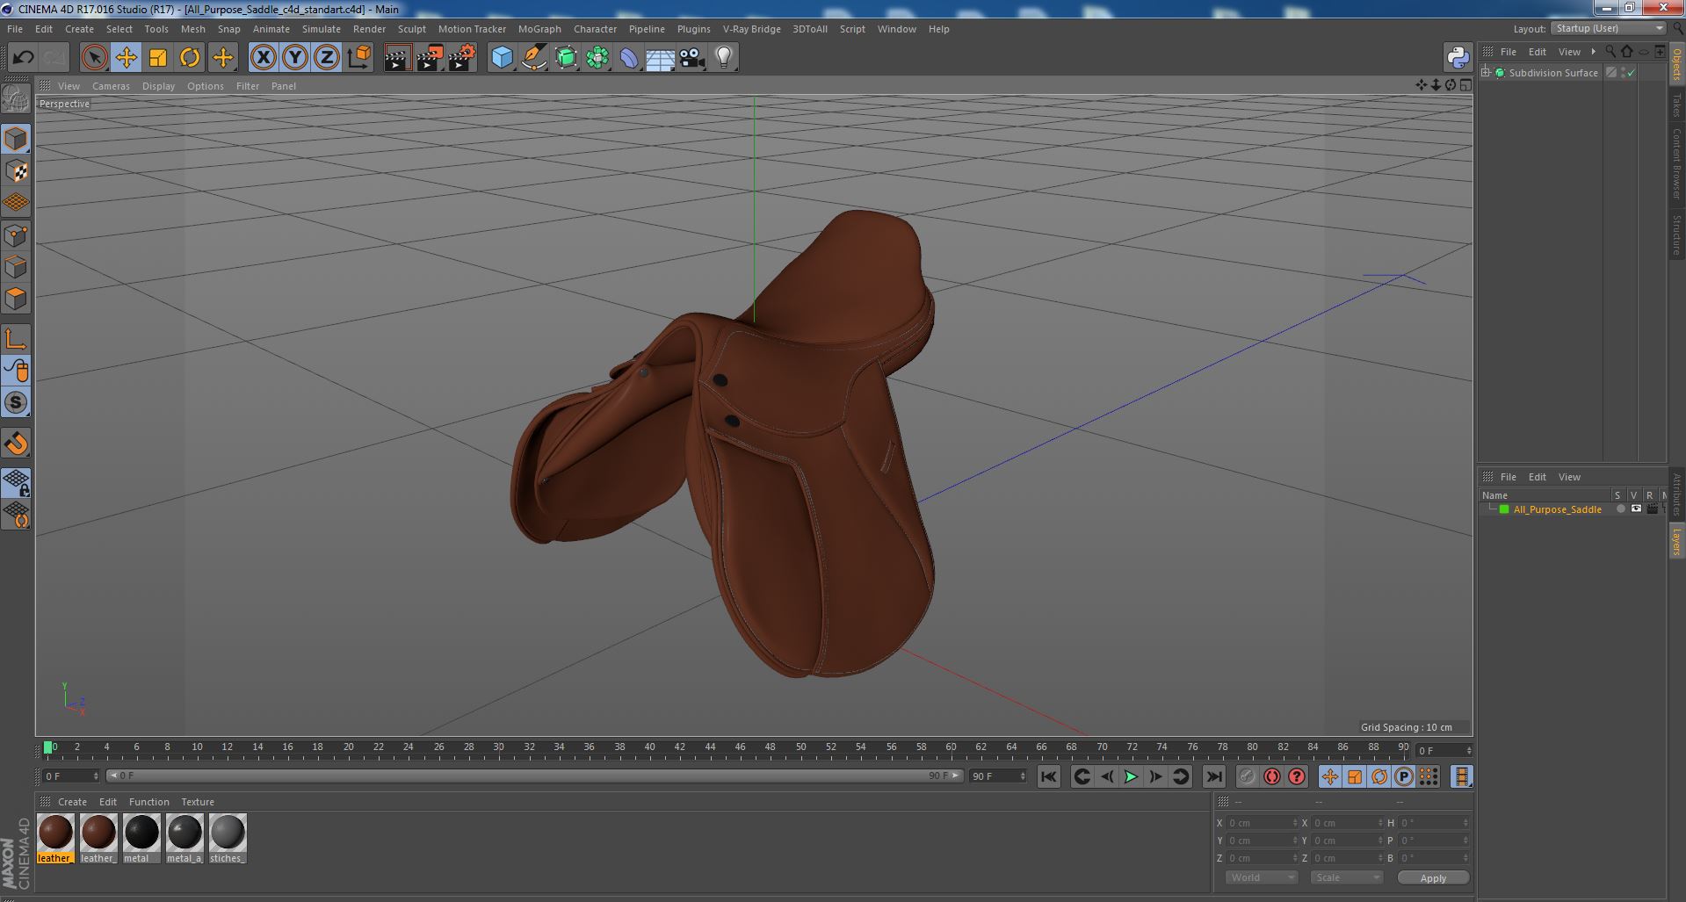
Task: Open the Array modeling objects icon
Action: click(x=597, y=58)
